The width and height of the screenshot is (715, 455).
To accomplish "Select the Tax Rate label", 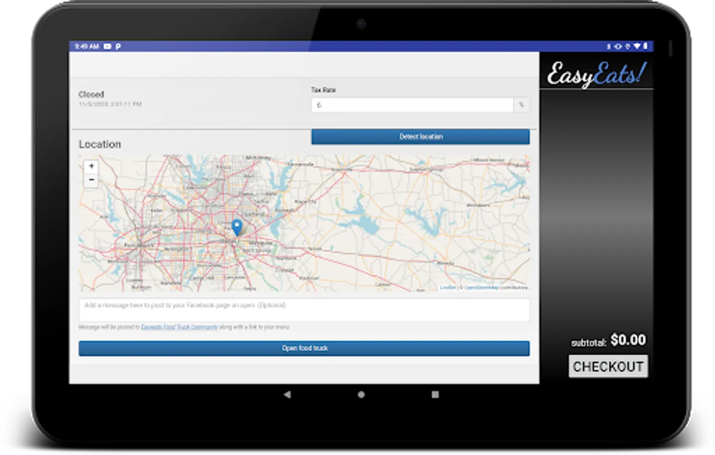I will pos(323,90).
